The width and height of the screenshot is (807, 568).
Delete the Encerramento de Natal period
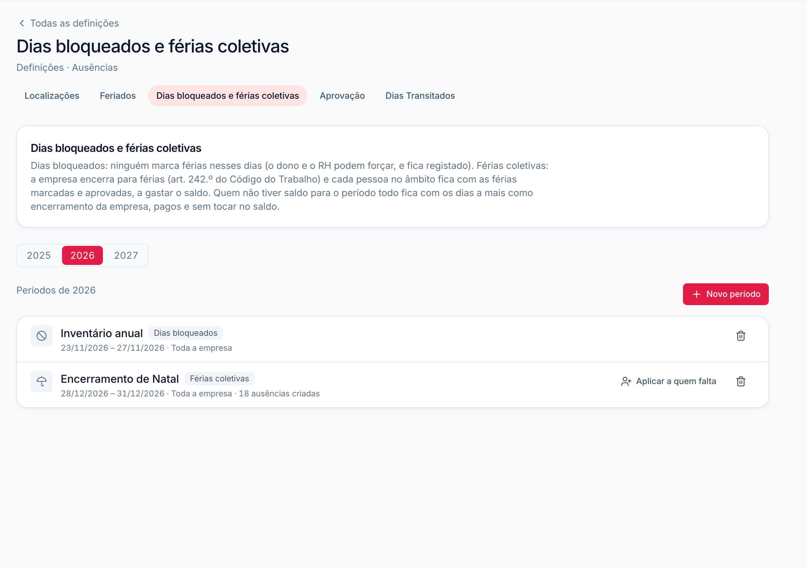(741, 381)
